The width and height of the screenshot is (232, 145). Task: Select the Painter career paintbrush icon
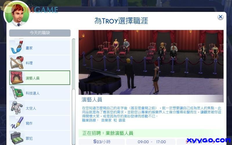pyautogui.click(x=17, y=47)
